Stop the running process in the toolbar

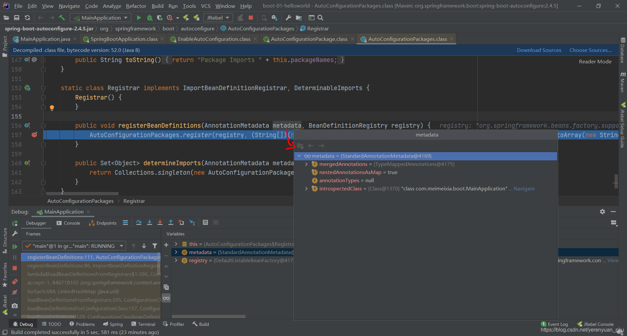click(251, 18)
